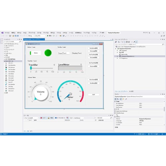166x166 pixels.
Task: Click Save All icon in toolbar
Action: [x=18, y=36]
